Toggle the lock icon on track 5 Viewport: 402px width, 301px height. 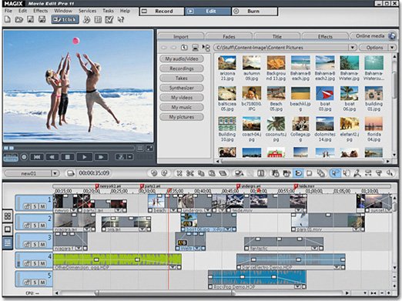(27, 283)
